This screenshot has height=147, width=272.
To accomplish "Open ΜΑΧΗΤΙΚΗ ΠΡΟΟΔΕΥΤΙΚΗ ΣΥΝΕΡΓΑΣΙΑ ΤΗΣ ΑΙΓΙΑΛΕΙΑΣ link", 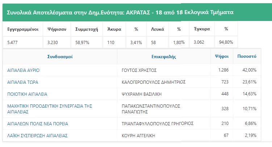I will tap(50, 106).
